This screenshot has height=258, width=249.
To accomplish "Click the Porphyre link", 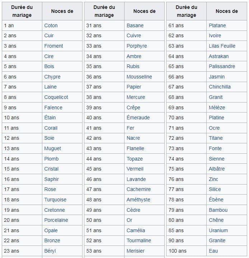I will [137, 46].
